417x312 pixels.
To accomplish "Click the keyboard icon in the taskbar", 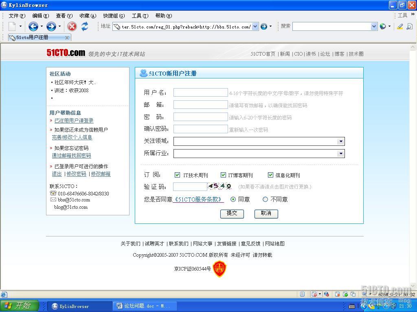I will click(351, 306).
